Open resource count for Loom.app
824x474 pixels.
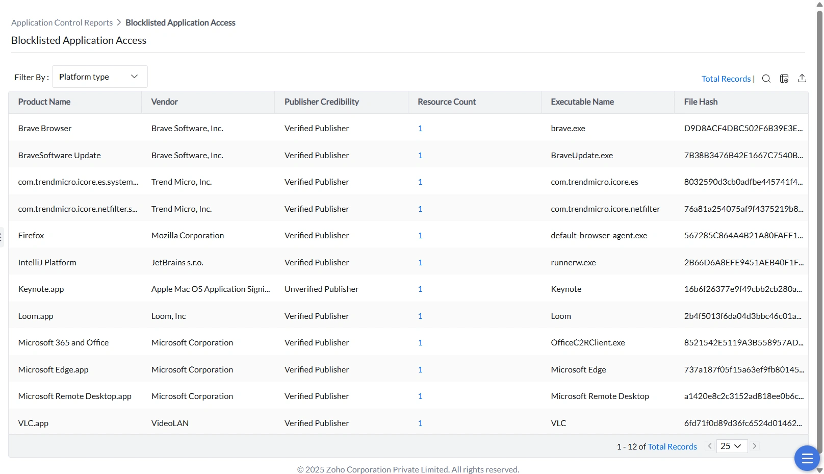coord(420,316)
